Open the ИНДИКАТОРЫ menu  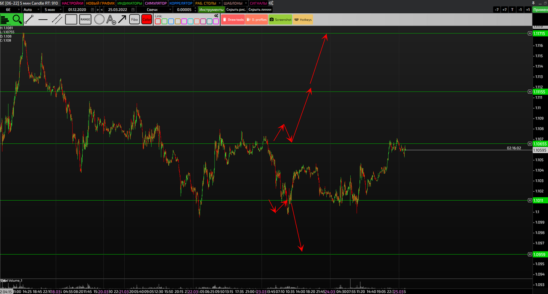(130, 3)
